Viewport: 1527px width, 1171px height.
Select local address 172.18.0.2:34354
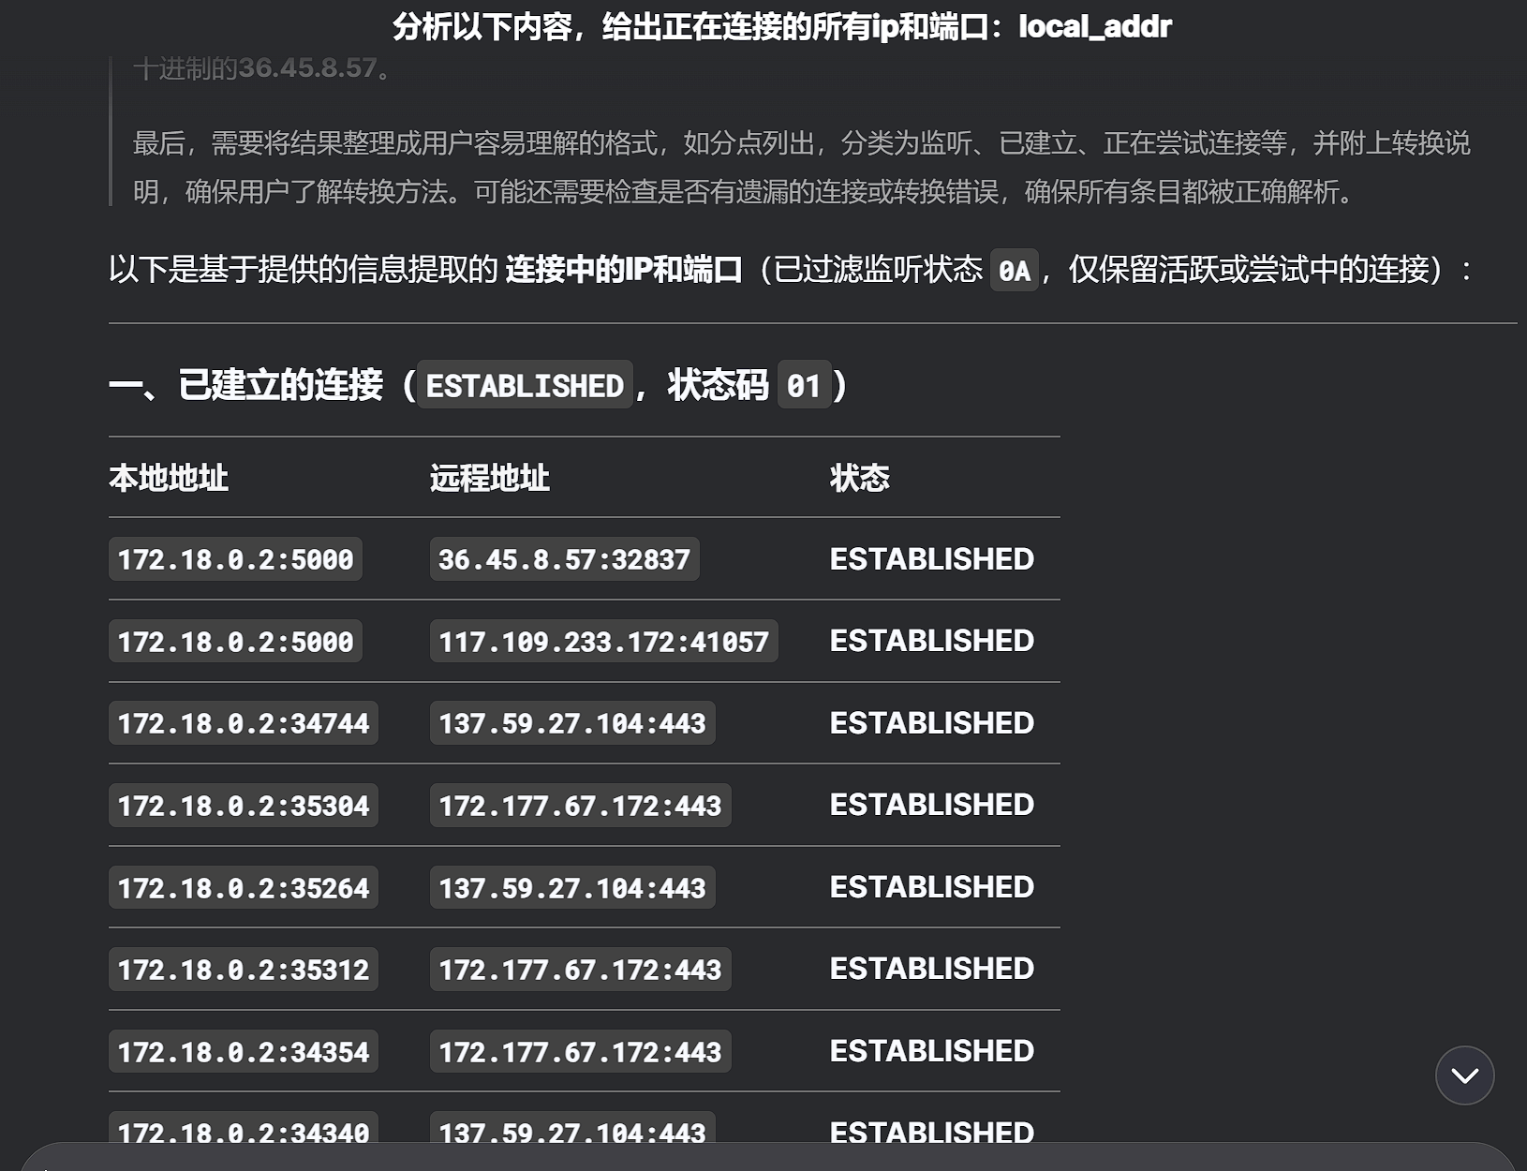[244, 1052]
